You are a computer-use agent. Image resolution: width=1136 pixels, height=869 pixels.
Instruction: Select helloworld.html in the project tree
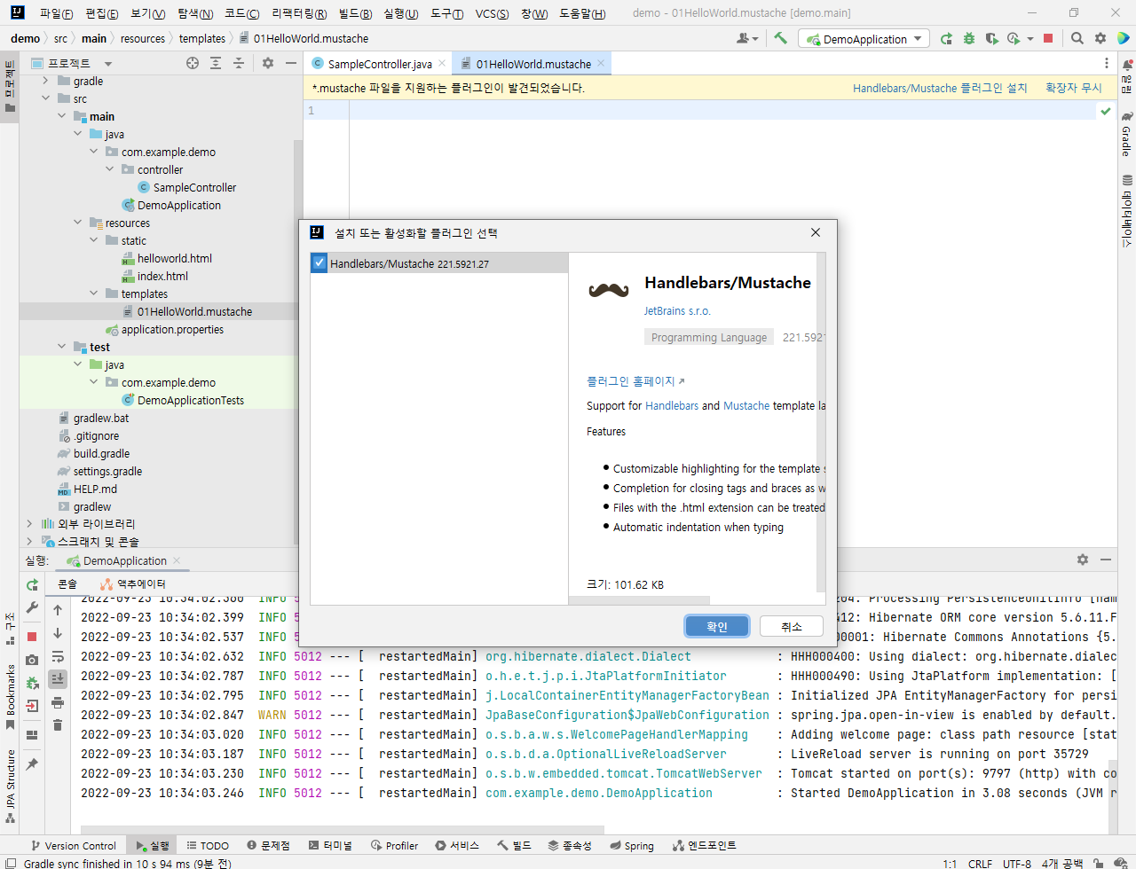point(175,258)
